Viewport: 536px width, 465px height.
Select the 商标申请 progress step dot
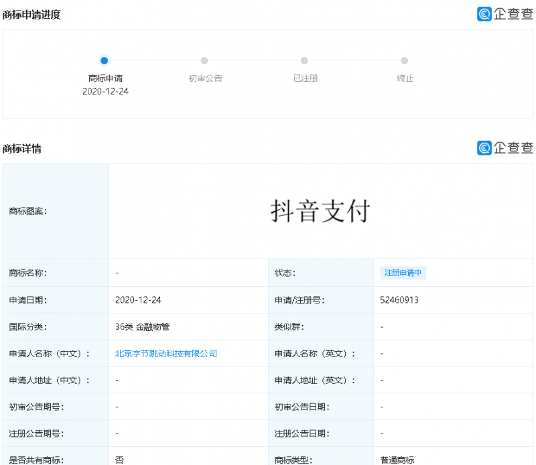[x=105, y=60]
